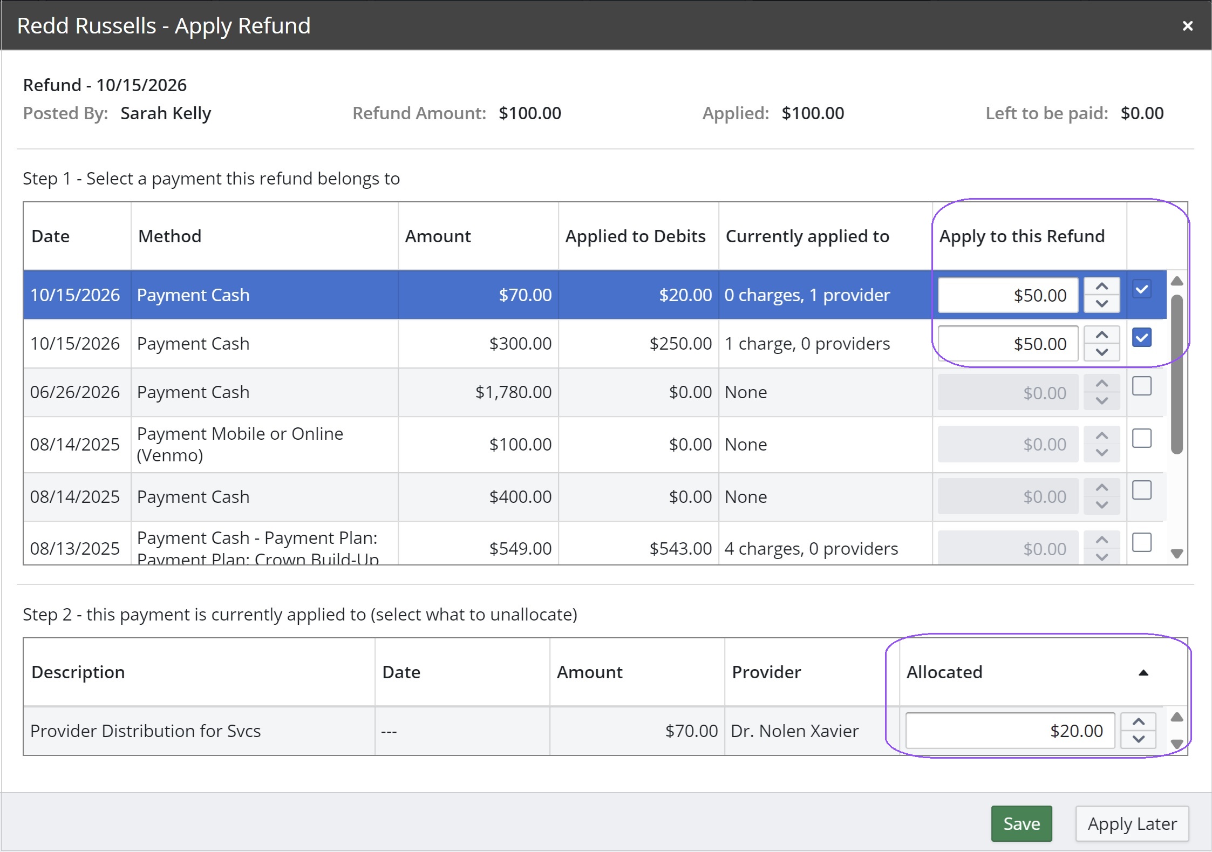Click the Applied to Debits header
The height and width of the screenshot is (852, 1212).
click(x=638, y=236)
